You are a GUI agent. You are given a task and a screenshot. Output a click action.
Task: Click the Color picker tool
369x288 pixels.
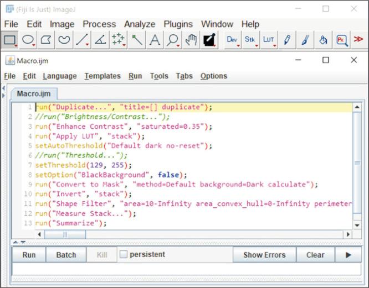pos(209,40)
